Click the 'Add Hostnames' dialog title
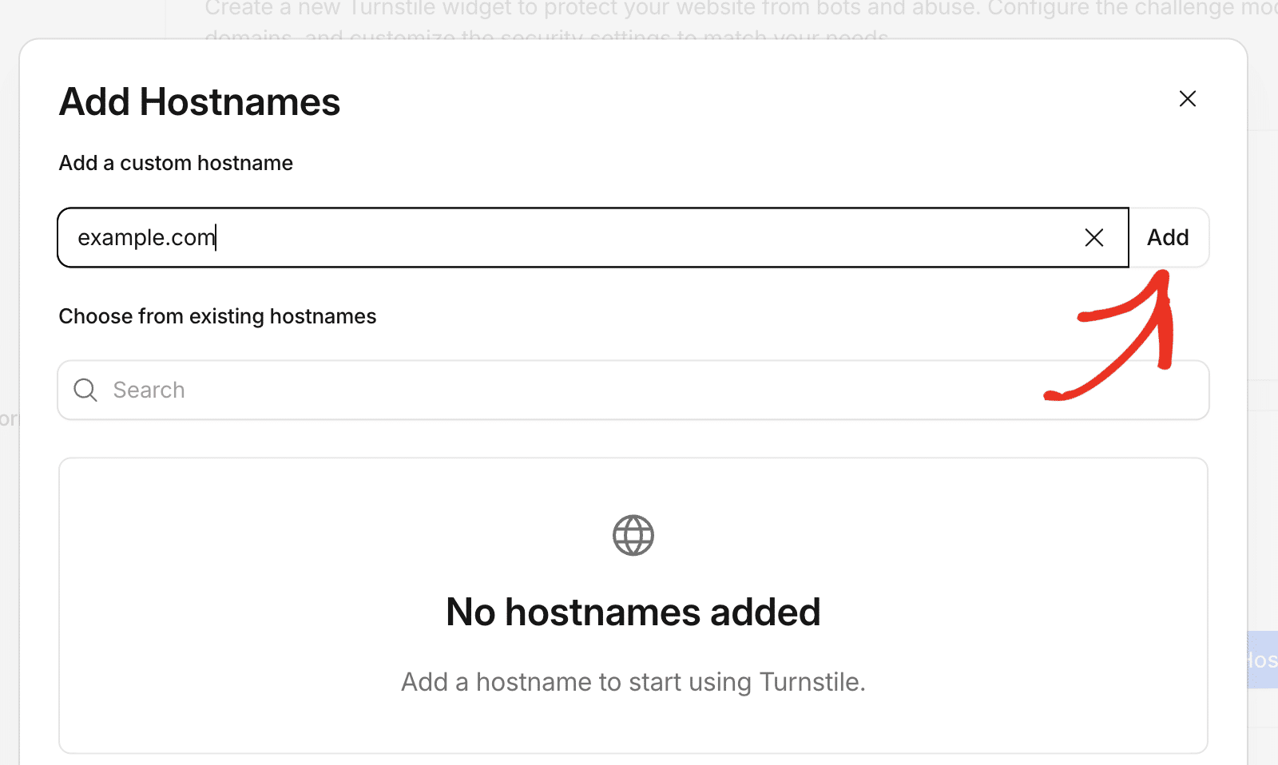 point(200,102)
